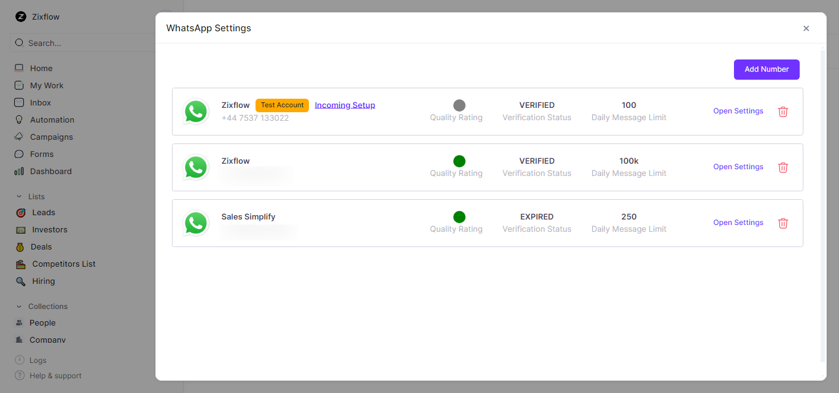Image resolution: width=839 pixels, height=393 pixels.
Task: Click the delete trash icon for Sales Simplify
Action: tap(782, 223)
